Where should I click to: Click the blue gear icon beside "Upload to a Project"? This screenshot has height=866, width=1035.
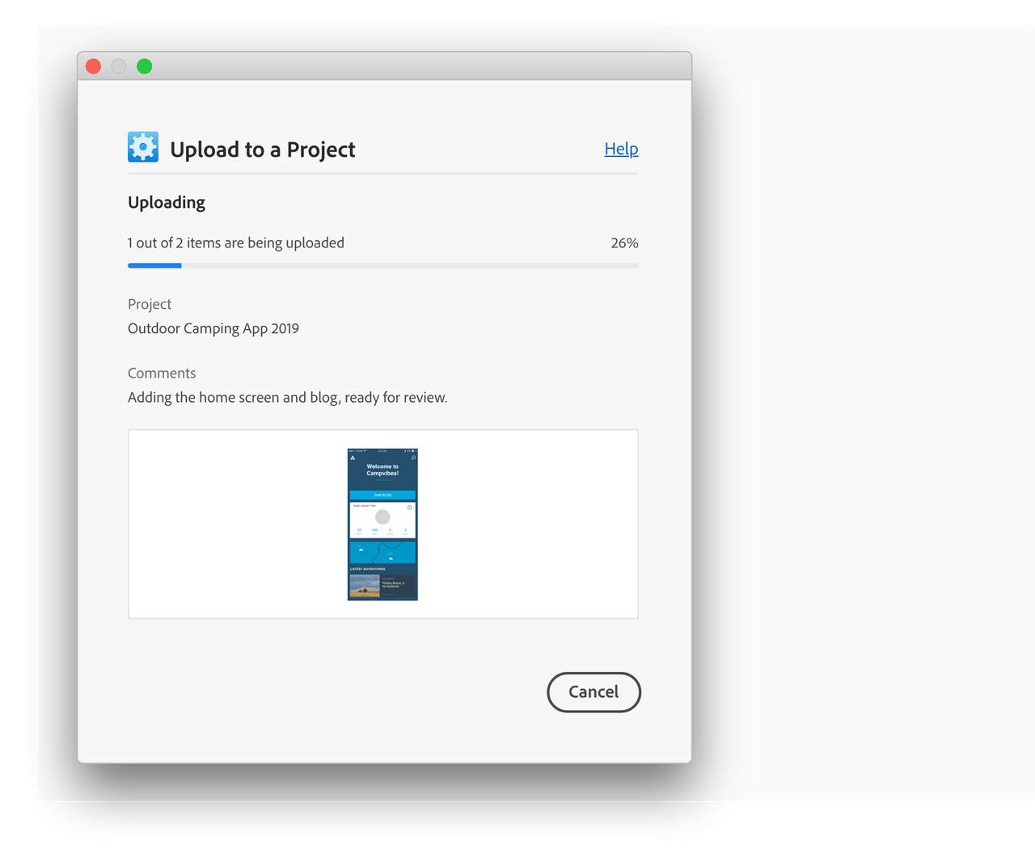pyautogui.click(x=142, y=146)
